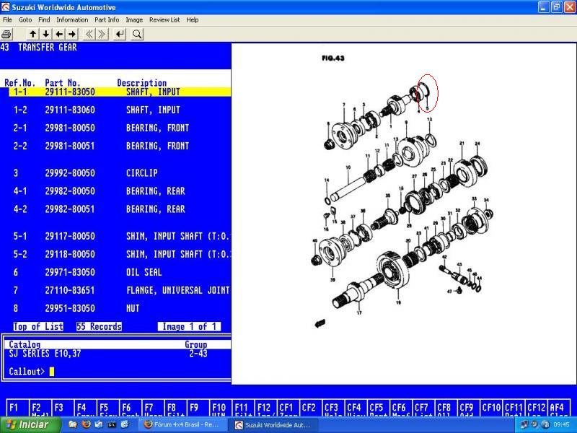Click the CF1 function key button
The height and width of the screenshot is (433, 577).
288,408
